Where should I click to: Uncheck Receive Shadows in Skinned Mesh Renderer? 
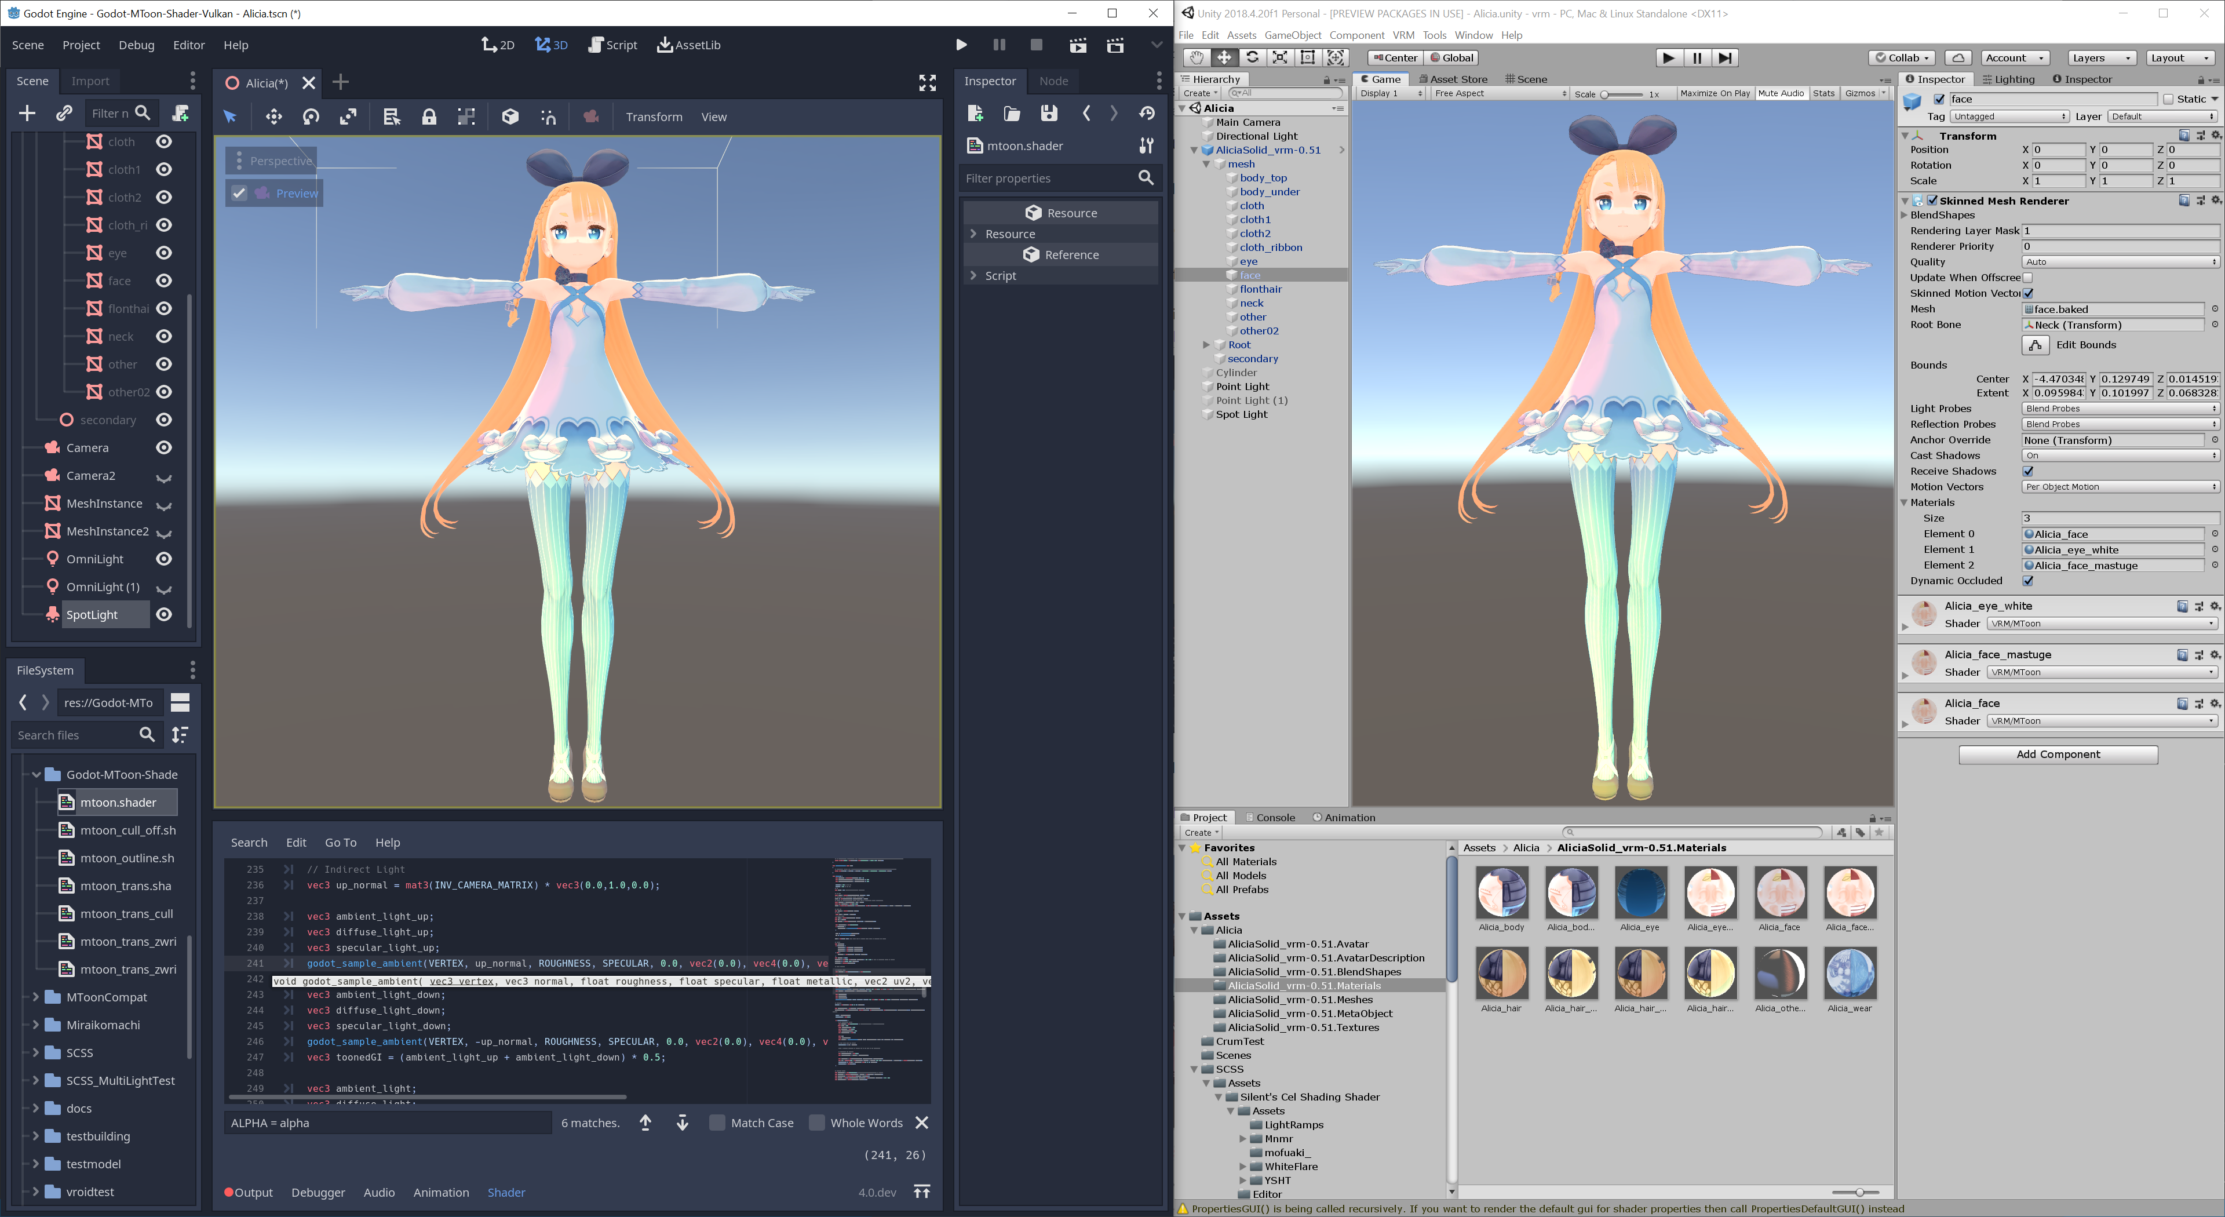[2027, 471]
